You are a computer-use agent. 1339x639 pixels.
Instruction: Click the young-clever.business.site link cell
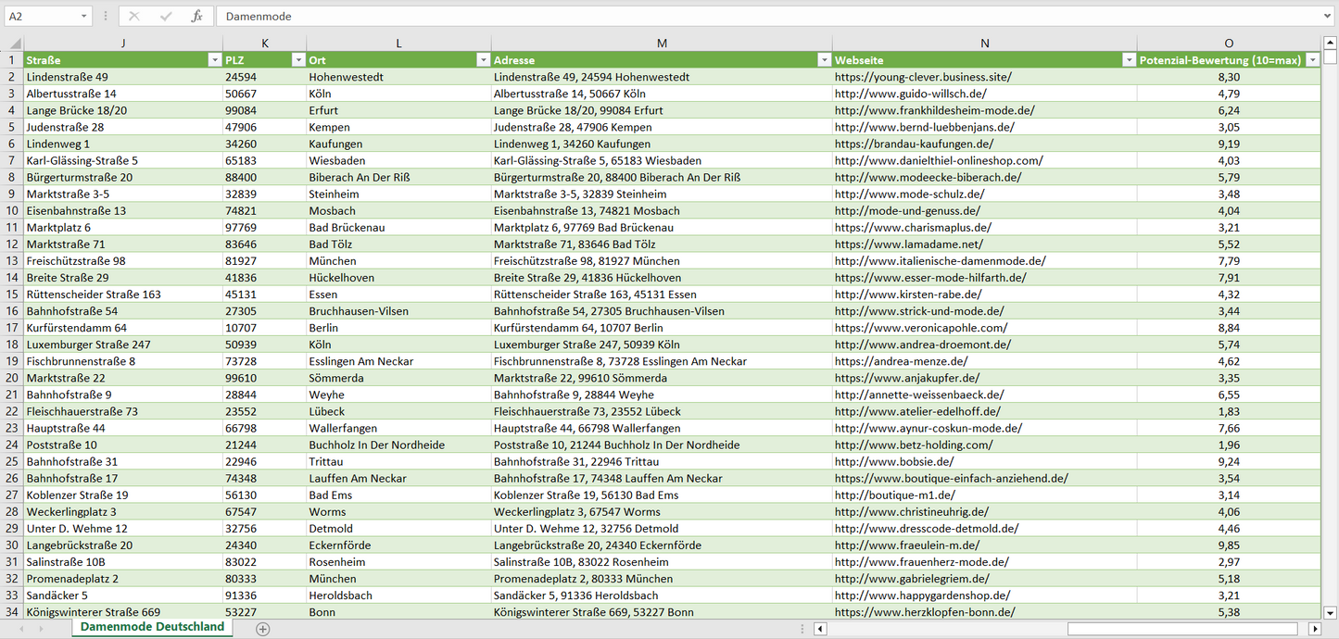point(923,77)
